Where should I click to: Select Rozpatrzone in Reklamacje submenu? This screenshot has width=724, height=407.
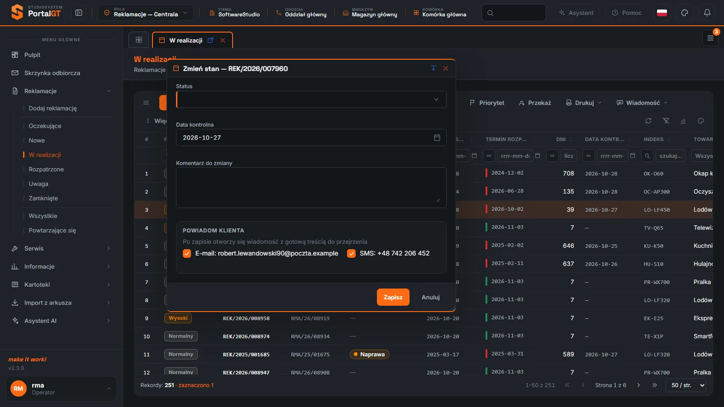pyautogui.click(x=46, y=169)
